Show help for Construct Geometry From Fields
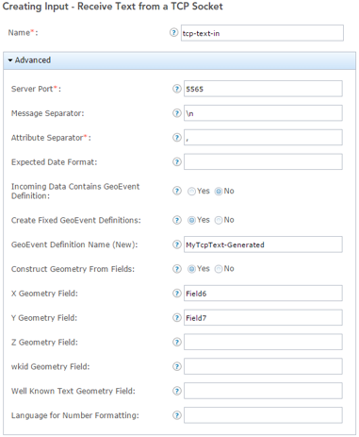This screenshot has width=359, height=437. coord(177,269)
